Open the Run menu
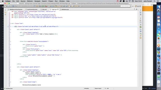 pyautogui.click(x=56, y=1)
